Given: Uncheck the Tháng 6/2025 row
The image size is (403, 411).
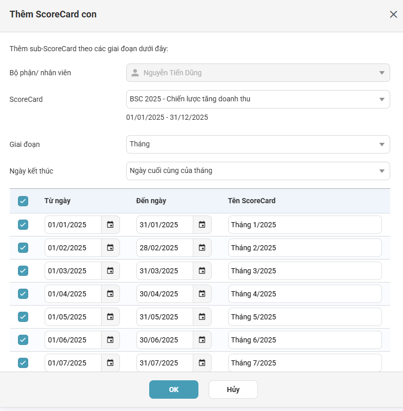Looking at the screenshot, I should pos(23,339).
